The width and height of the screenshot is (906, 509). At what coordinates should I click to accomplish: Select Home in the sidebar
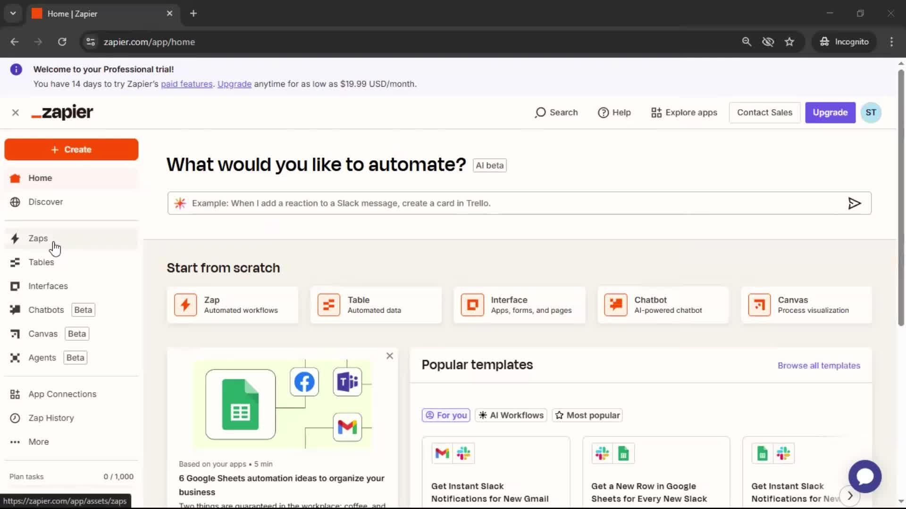click(71, 178)
